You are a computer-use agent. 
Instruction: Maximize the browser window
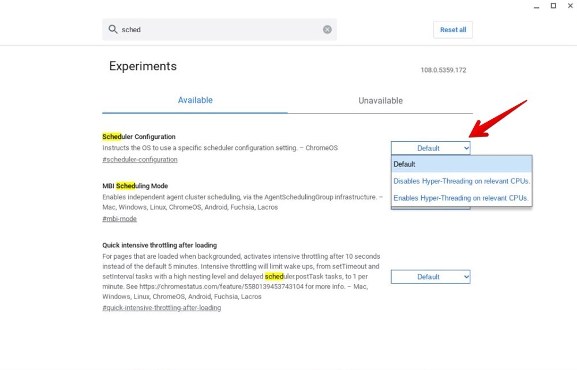[x=553, y=6]
